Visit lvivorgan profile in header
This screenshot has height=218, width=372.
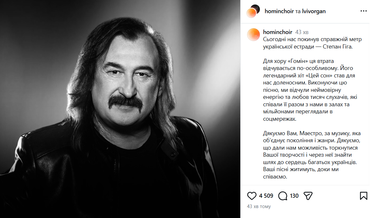coord(314,11)
